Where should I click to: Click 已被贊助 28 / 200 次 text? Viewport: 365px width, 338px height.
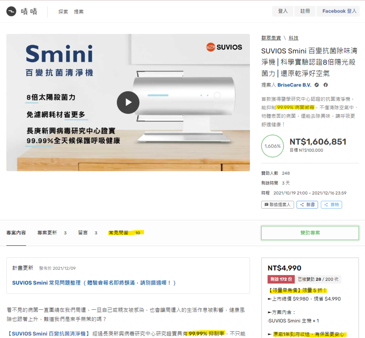pyautogui.click(x=318, y=279)
